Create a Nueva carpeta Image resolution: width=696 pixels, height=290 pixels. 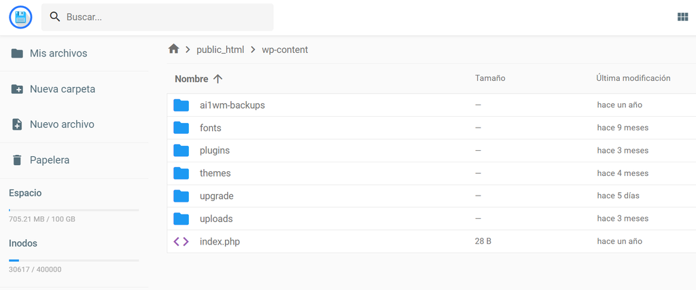[x=62, y=89]
